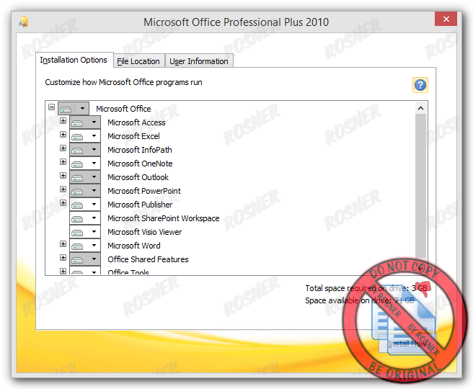
Task: Open install options dropdown for Microsoft OneNote
Action: 85,164
